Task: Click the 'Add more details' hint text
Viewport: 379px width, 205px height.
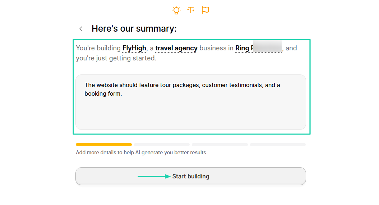Action: click(141, 152)
